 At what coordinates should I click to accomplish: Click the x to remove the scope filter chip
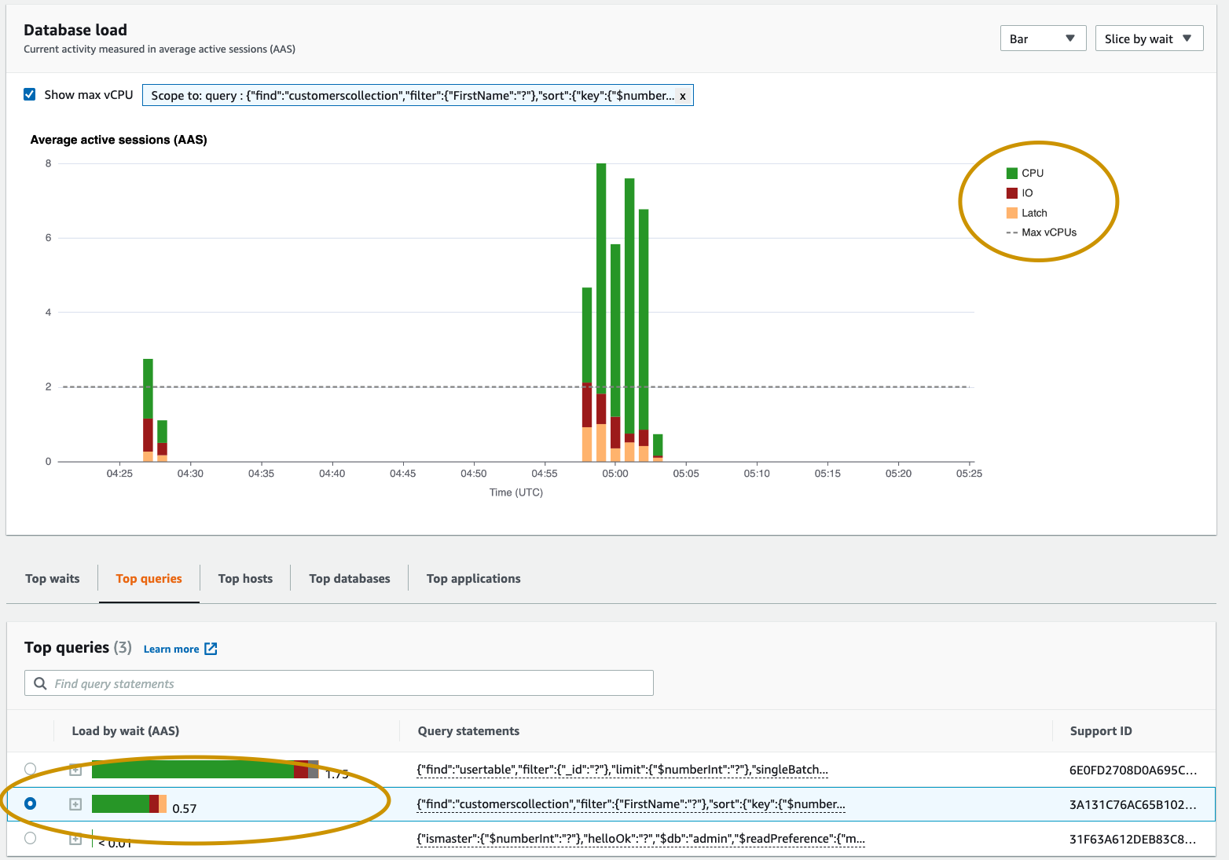click(x=683, y=95)
